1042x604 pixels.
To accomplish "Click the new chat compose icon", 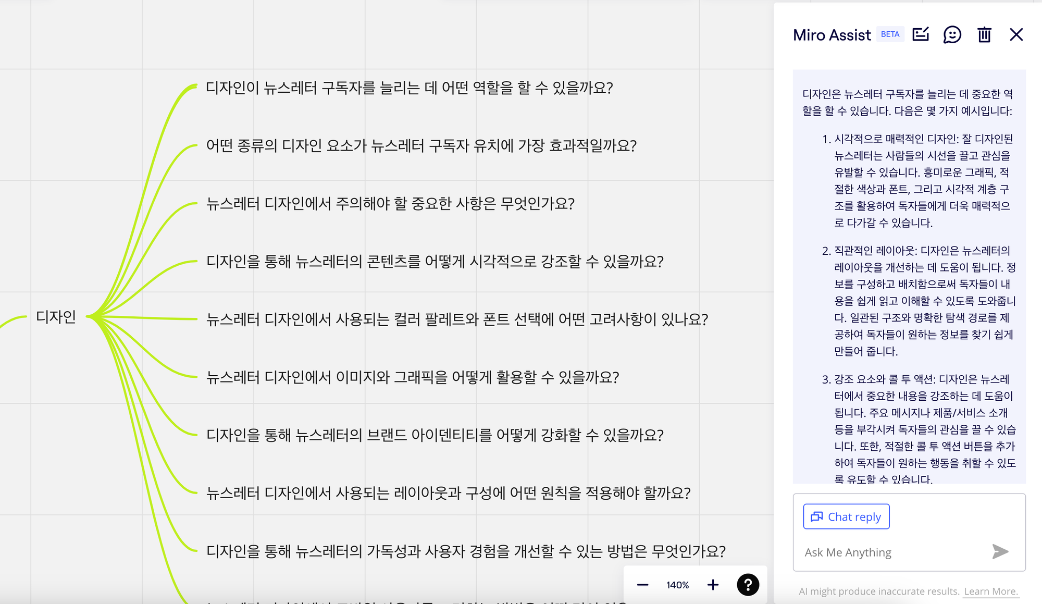I will click(x=921, y=34).
